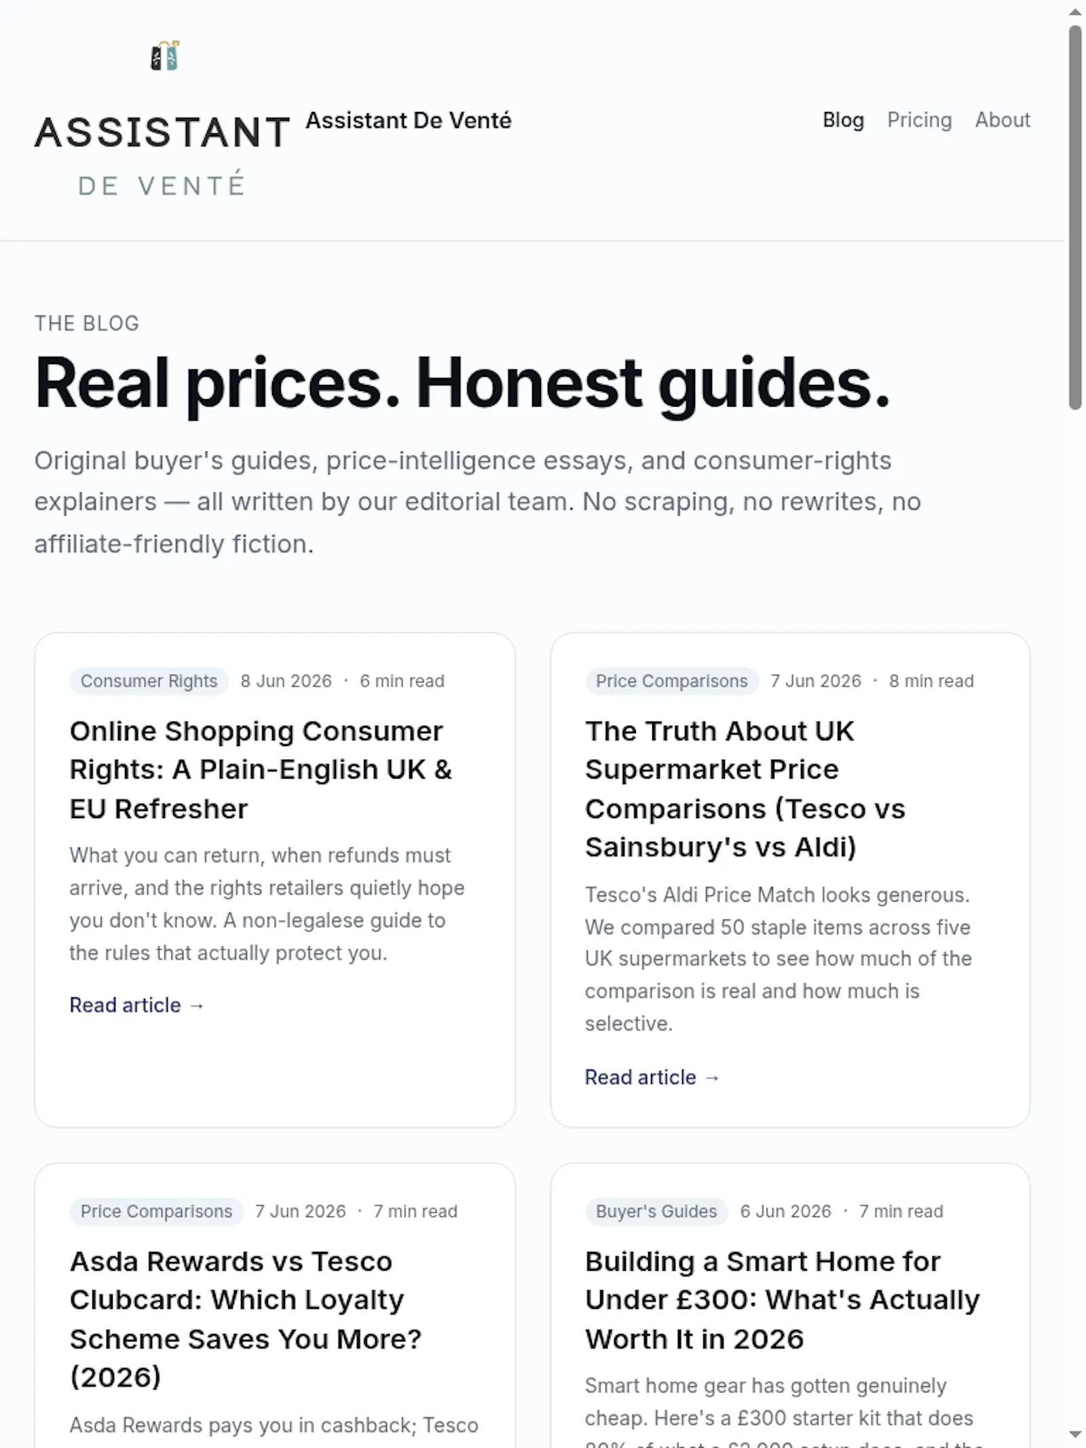Screen dimensions: 1086x1448
Task: Select Price Comparisons tag on Asda Rewards post
Action: click(x=156, y=1211)
